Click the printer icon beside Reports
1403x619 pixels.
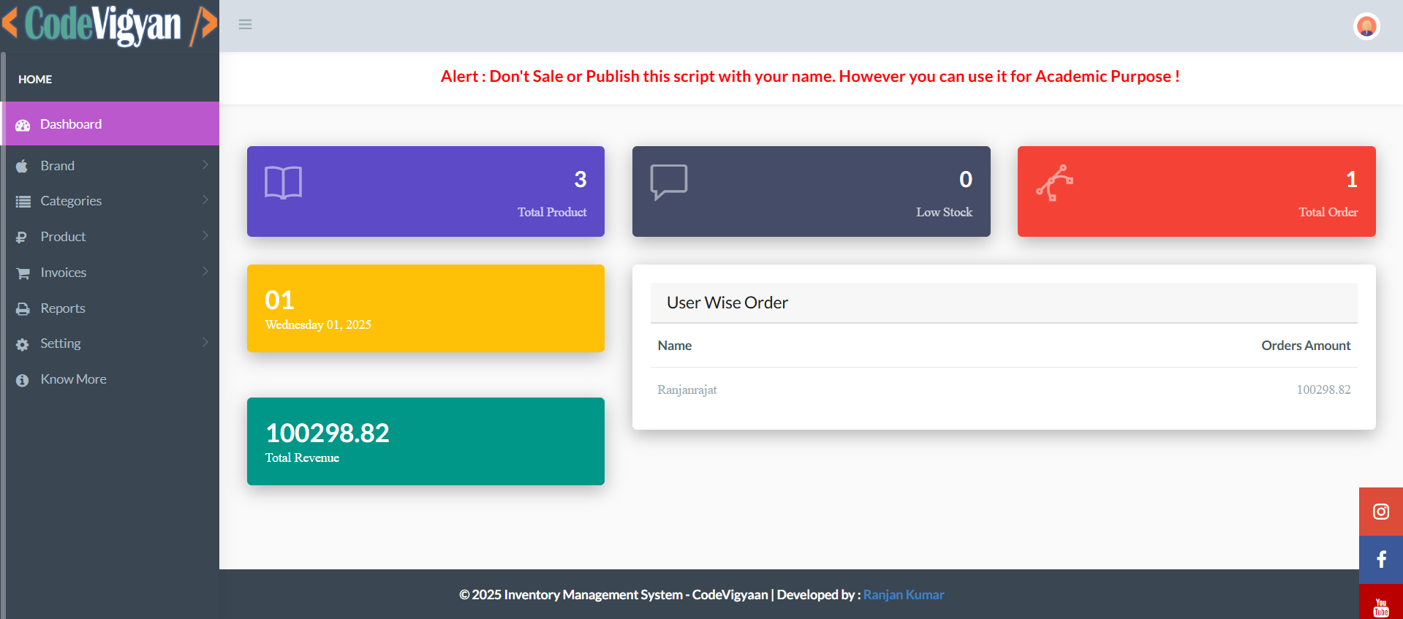(23, 309)
